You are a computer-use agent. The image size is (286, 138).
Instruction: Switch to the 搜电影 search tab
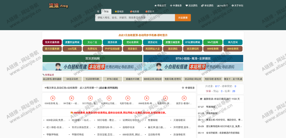click(119, 11)
